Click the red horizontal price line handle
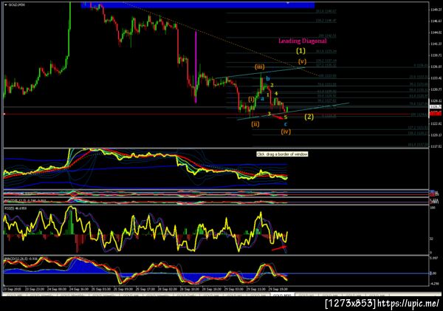The width and height of the screenshot is (443, 311). point(4,114)
